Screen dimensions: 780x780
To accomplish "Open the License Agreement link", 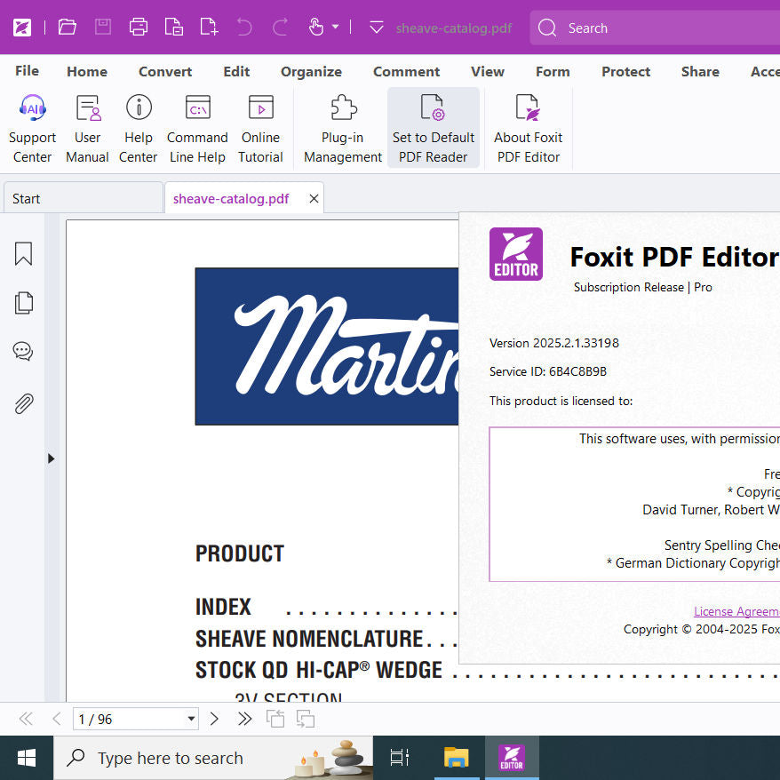I will [736, 611].
